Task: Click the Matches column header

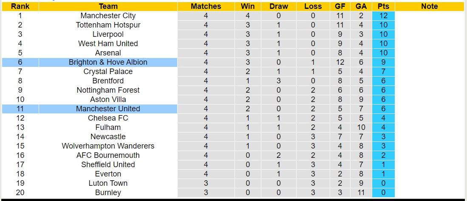Action: pos(206,6)
